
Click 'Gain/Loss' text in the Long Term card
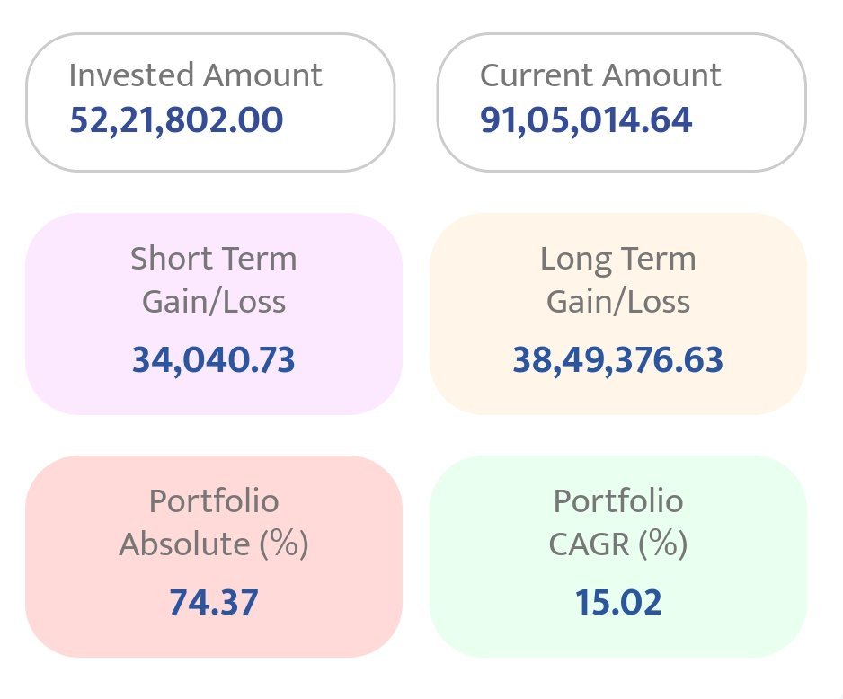618,302
